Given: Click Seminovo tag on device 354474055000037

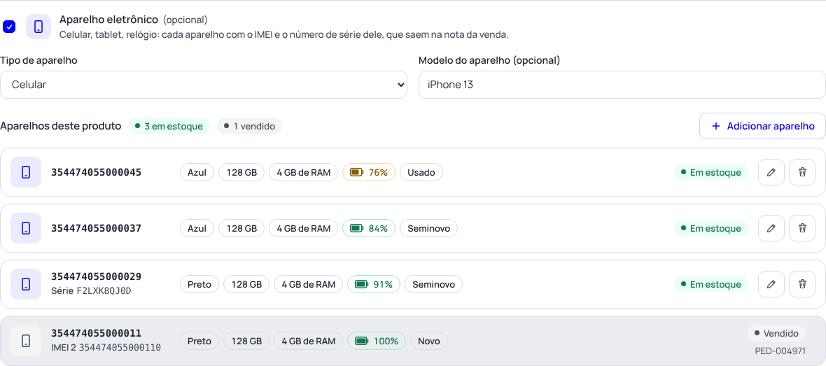Looking at the screenshot, I should point(429,228).
